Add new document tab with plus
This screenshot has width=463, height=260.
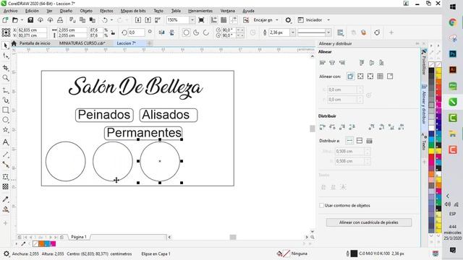150,43
